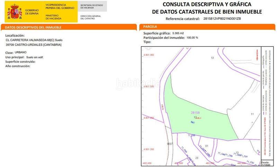277x168 pixels.
Task: Click parcel number 11 on map right
Action: 252,114
